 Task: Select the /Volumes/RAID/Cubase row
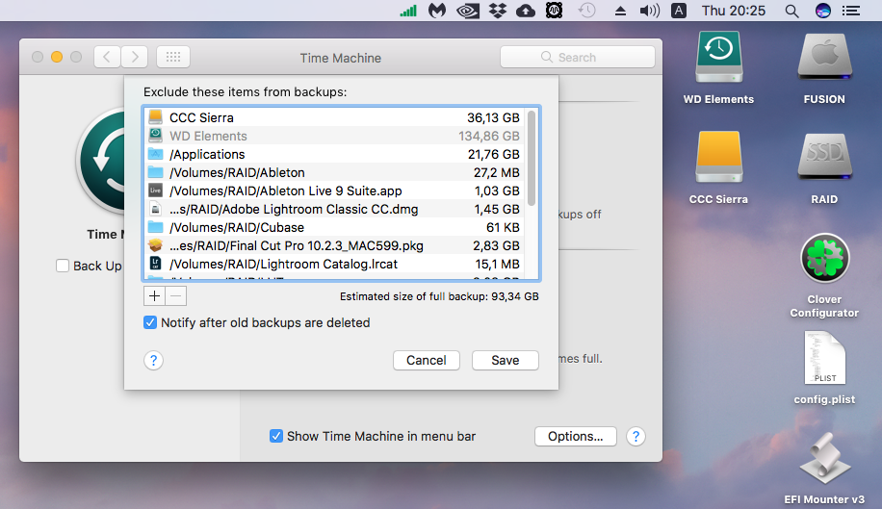(x=335, y=227)
